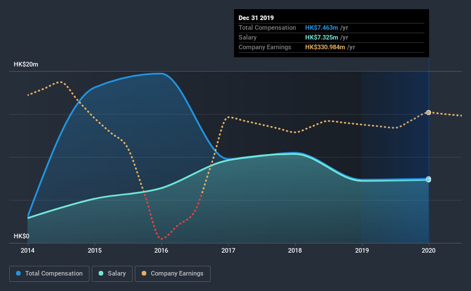The width and height of the screenshot is (471, 291).
Task: Select the 2017 x-axis label
Action: tap(228, 250)
